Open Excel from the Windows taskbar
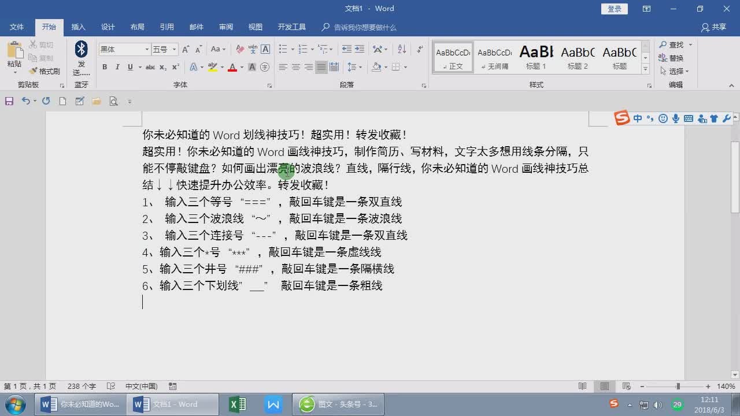The image size is (740, 416). tap(238, 404)
